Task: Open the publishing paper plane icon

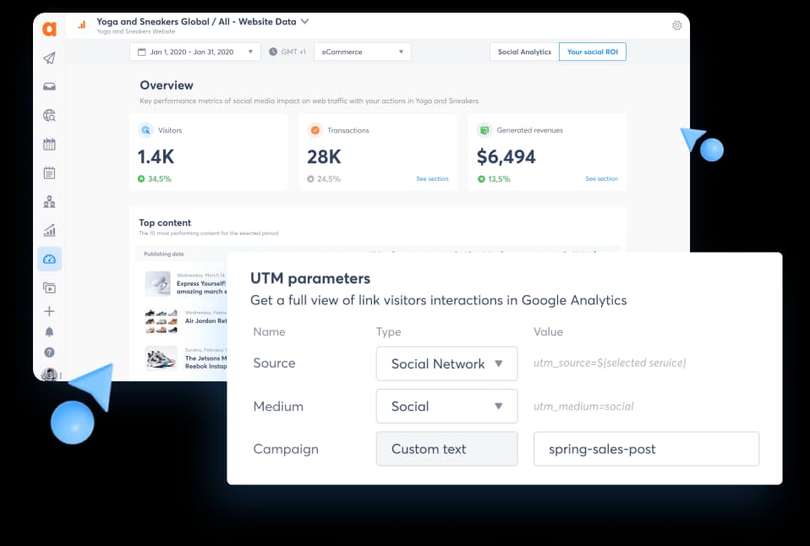Action: click(x=49, y=57)
